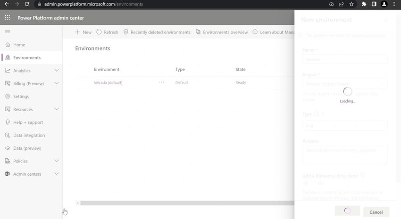Open the app launcher waffle icon
This screenshot has width=401, height=219.
pos(8,17)
